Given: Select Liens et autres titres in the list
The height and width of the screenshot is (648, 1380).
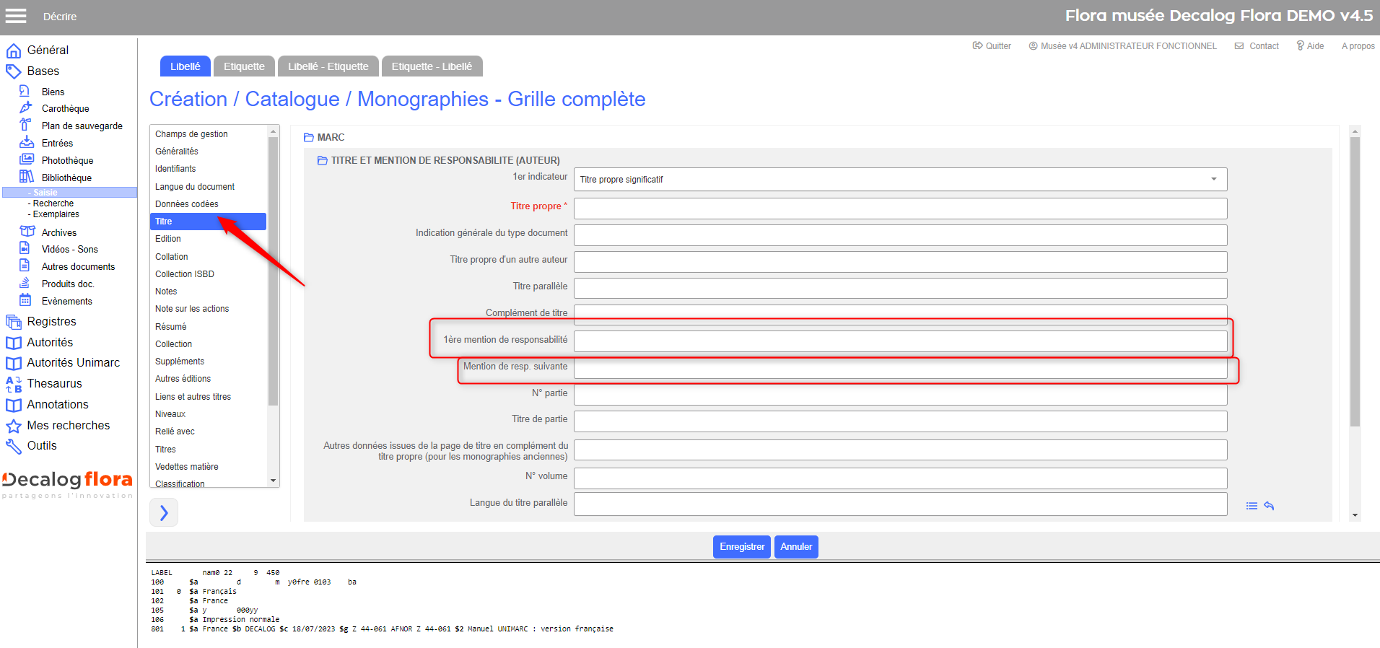Looking at the screenshot, I should tap(208, 397).
